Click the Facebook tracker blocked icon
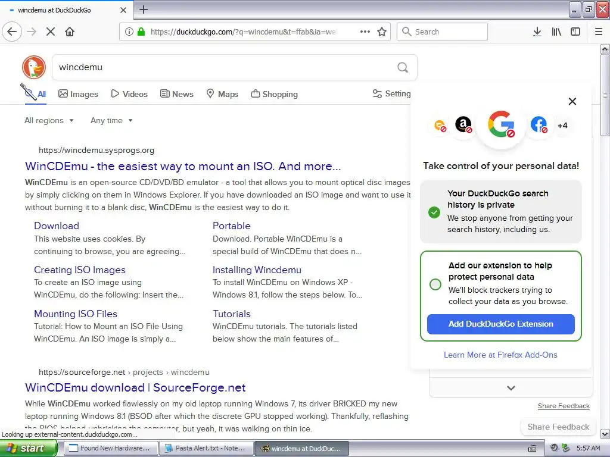610x457 pixels. point(539,125)
